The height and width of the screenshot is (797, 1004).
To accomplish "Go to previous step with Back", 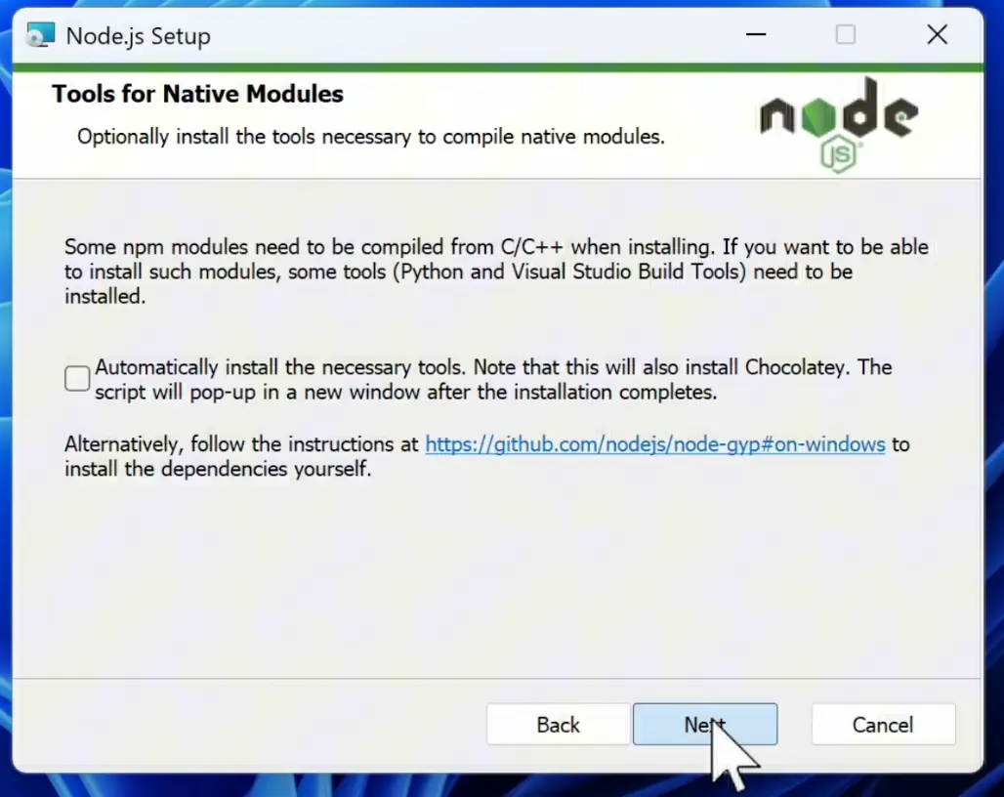I will point(558,725).
